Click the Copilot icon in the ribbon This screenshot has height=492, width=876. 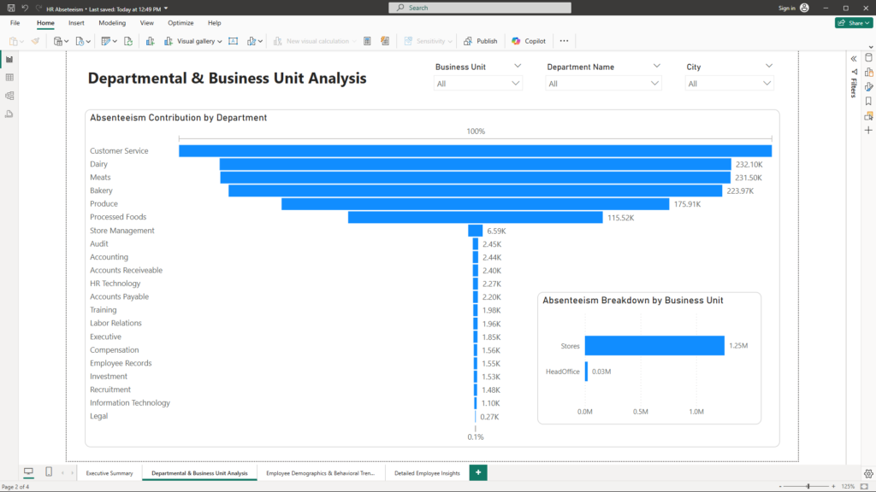tap(529, 41)
